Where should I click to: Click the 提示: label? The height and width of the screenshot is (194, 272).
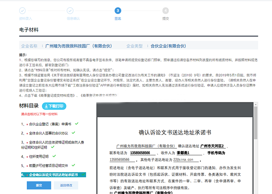coord(23,55)
